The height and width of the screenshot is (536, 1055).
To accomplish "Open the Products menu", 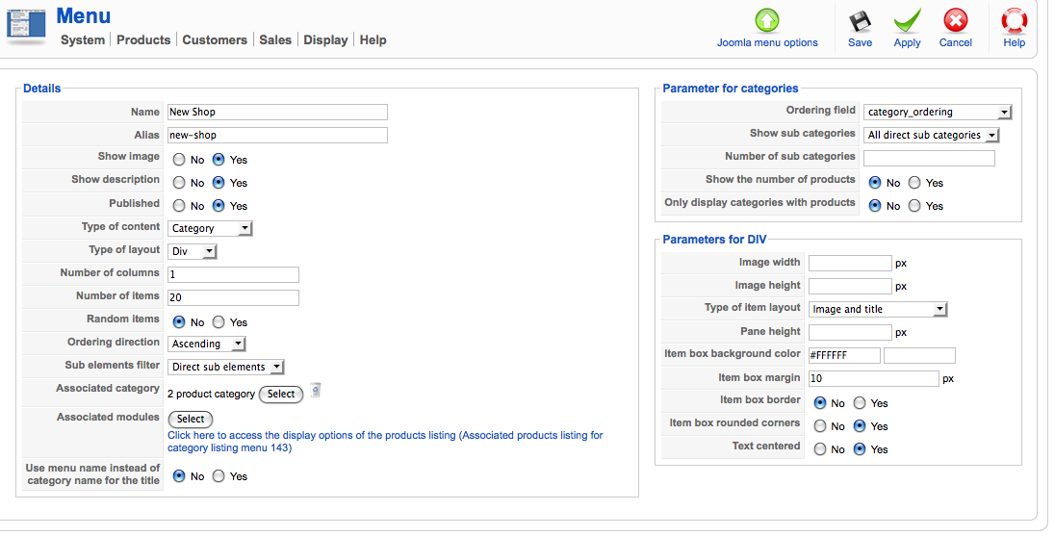I will (x=143, y=39).
